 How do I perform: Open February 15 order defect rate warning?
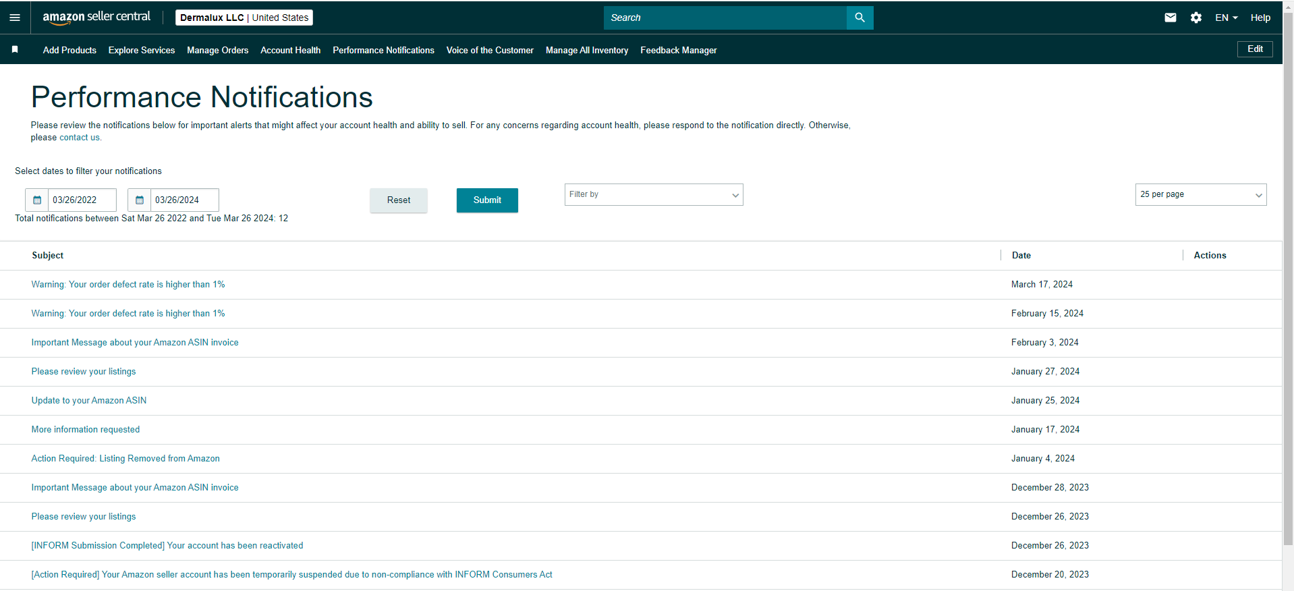point(128,314)
